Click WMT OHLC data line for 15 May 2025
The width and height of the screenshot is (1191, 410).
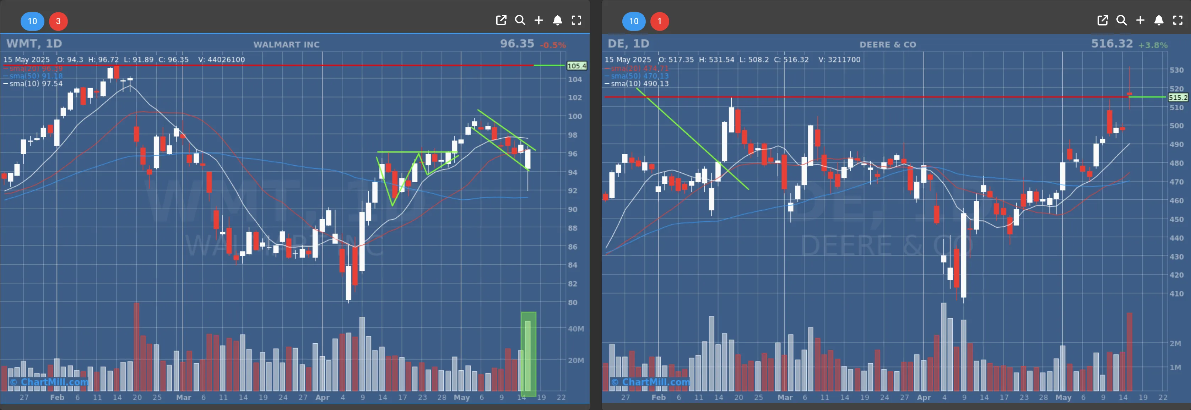124,60
